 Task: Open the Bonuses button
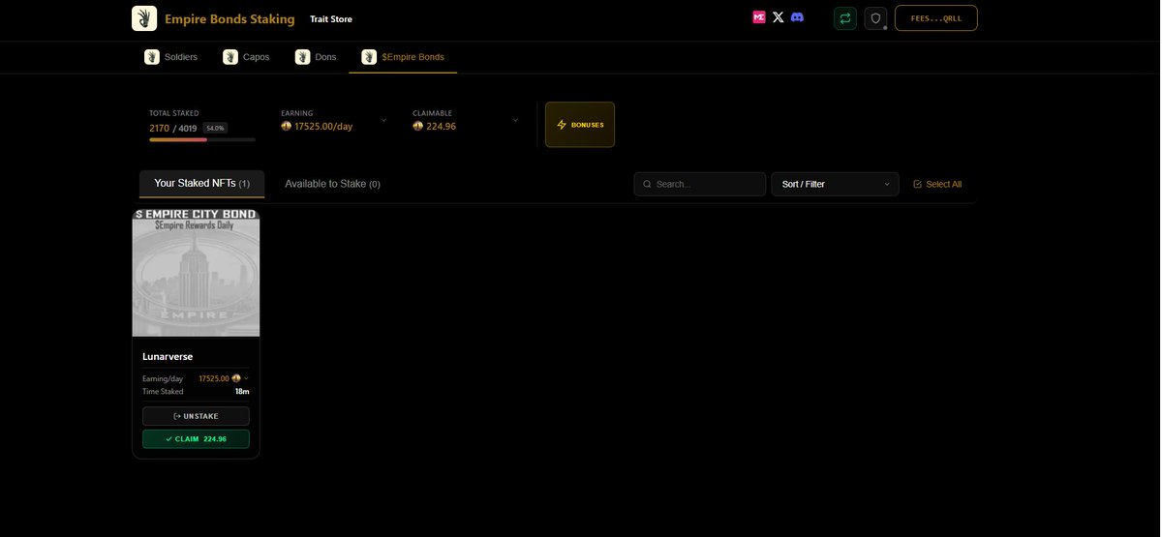coord(580,125)
